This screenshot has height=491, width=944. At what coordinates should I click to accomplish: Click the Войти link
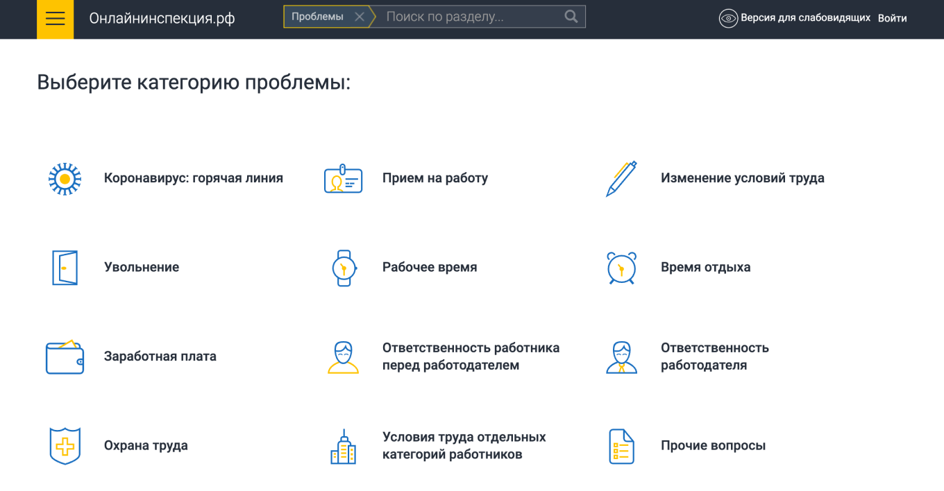coord(894,18)
